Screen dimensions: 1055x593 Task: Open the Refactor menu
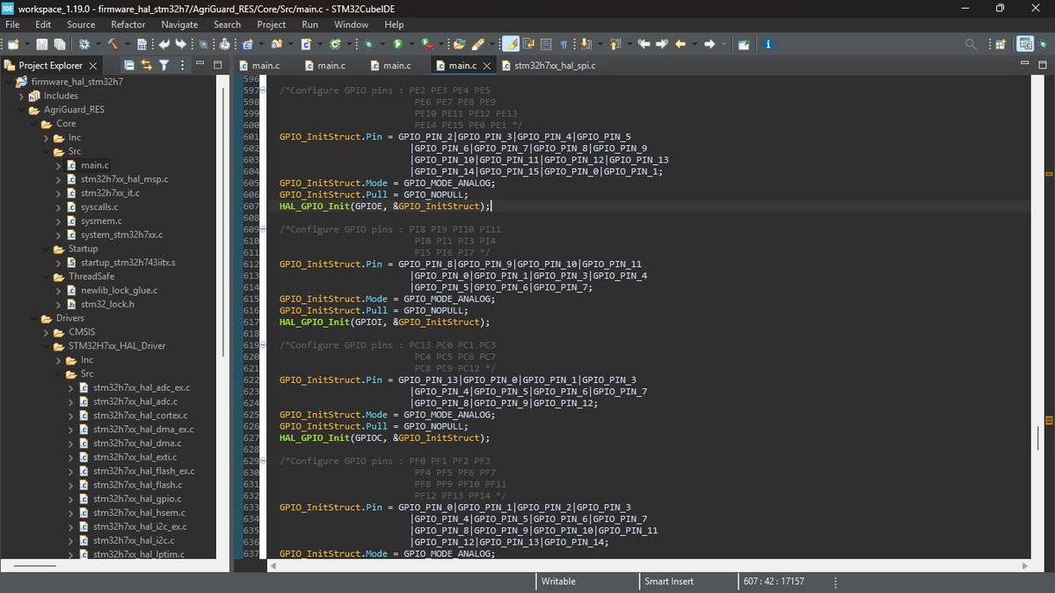(x=128, y=25)
